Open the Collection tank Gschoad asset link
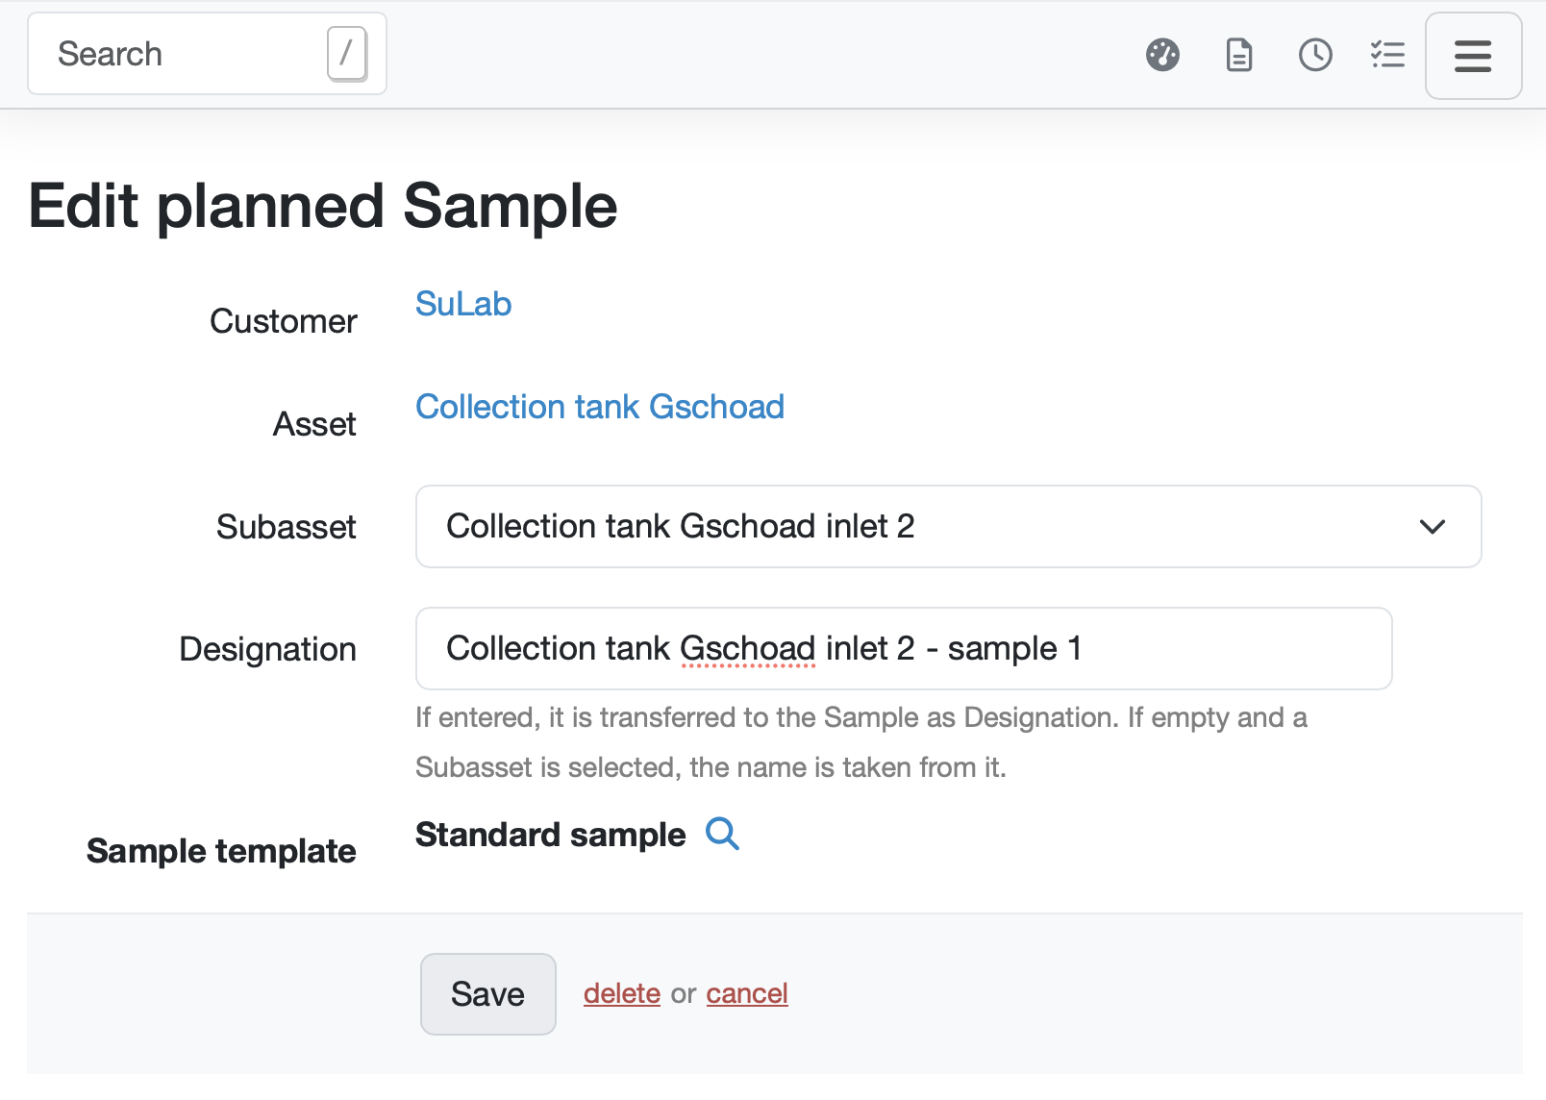The width and height of the screenshot is (1546, 1100). (x=600, y=407)
